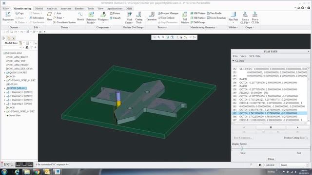Open the Operate group dropdown
312x175 pixels.
point(14,27)
